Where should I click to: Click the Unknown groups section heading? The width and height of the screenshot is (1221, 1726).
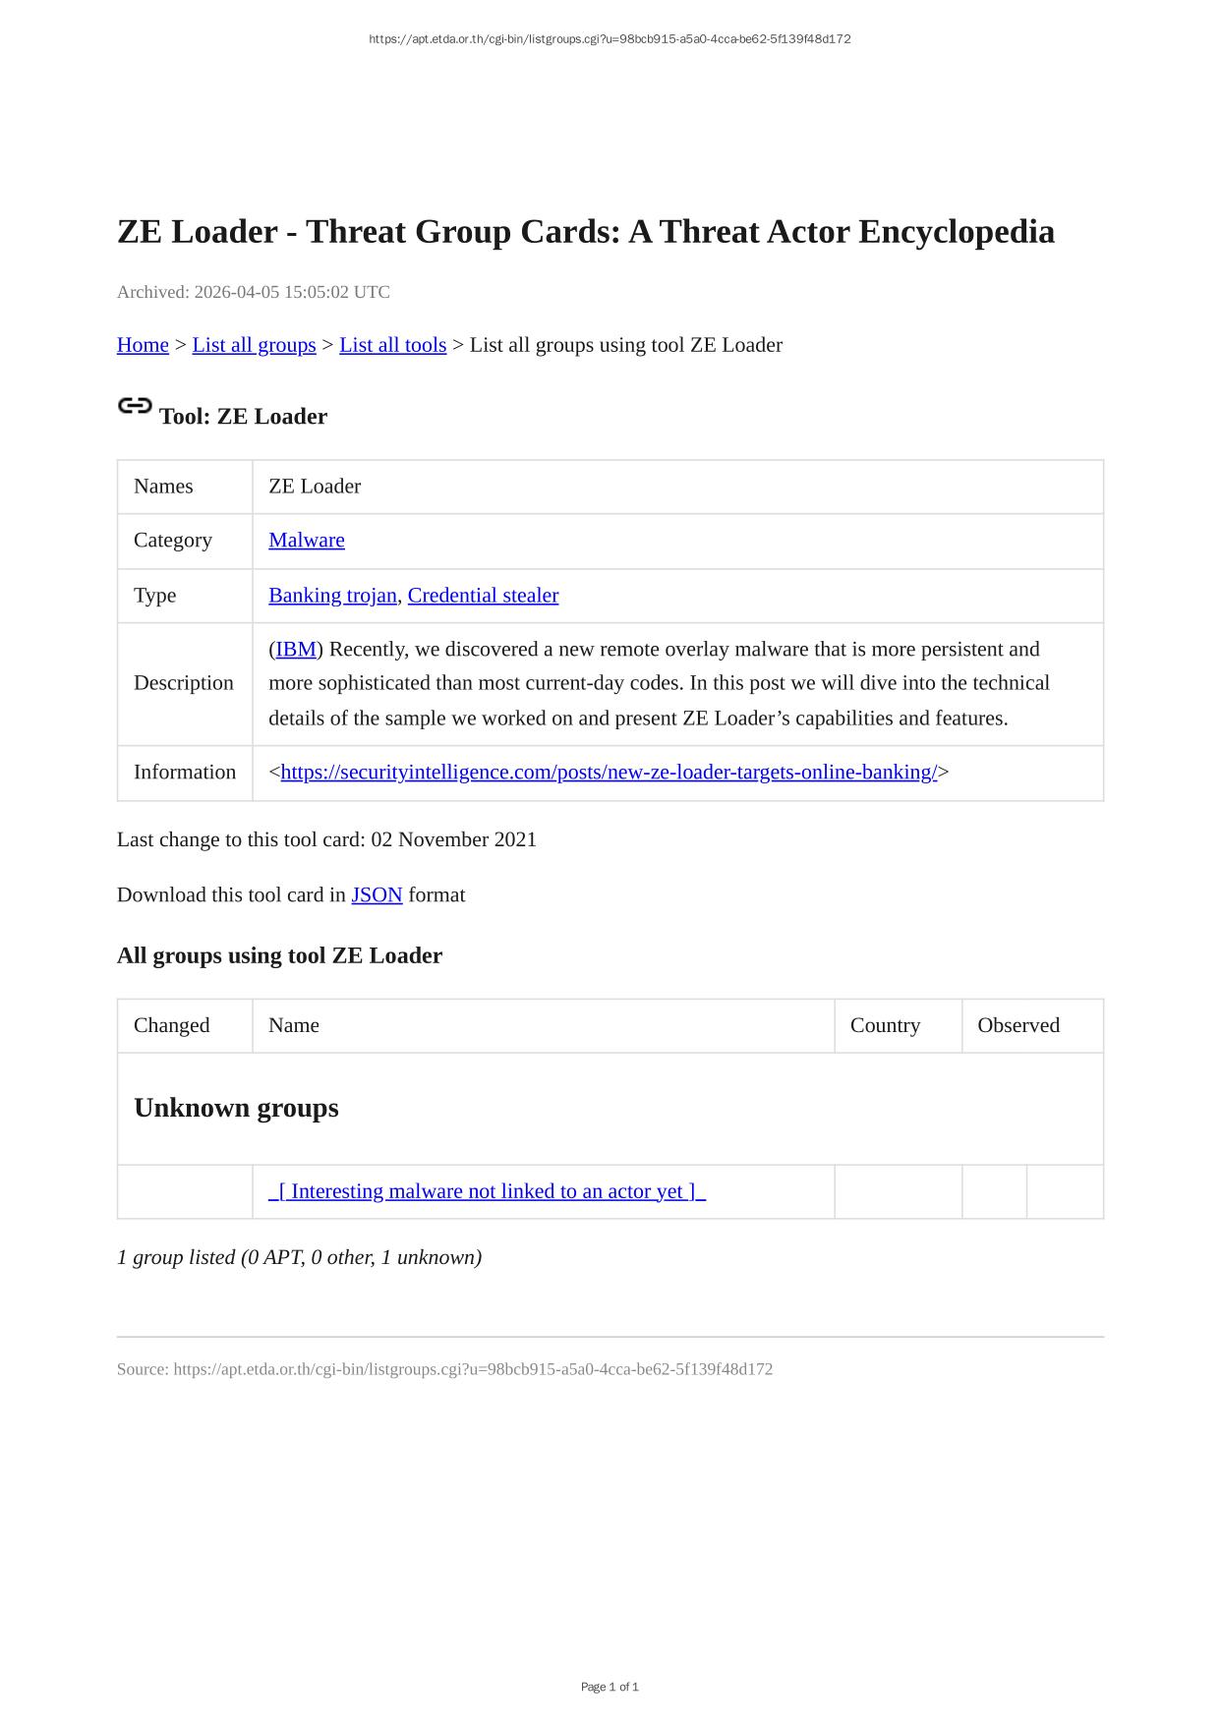236,1108
